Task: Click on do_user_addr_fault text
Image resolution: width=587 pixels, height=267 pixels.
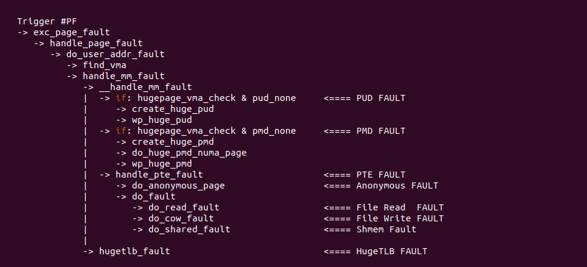Action: (x=115, y=54)
